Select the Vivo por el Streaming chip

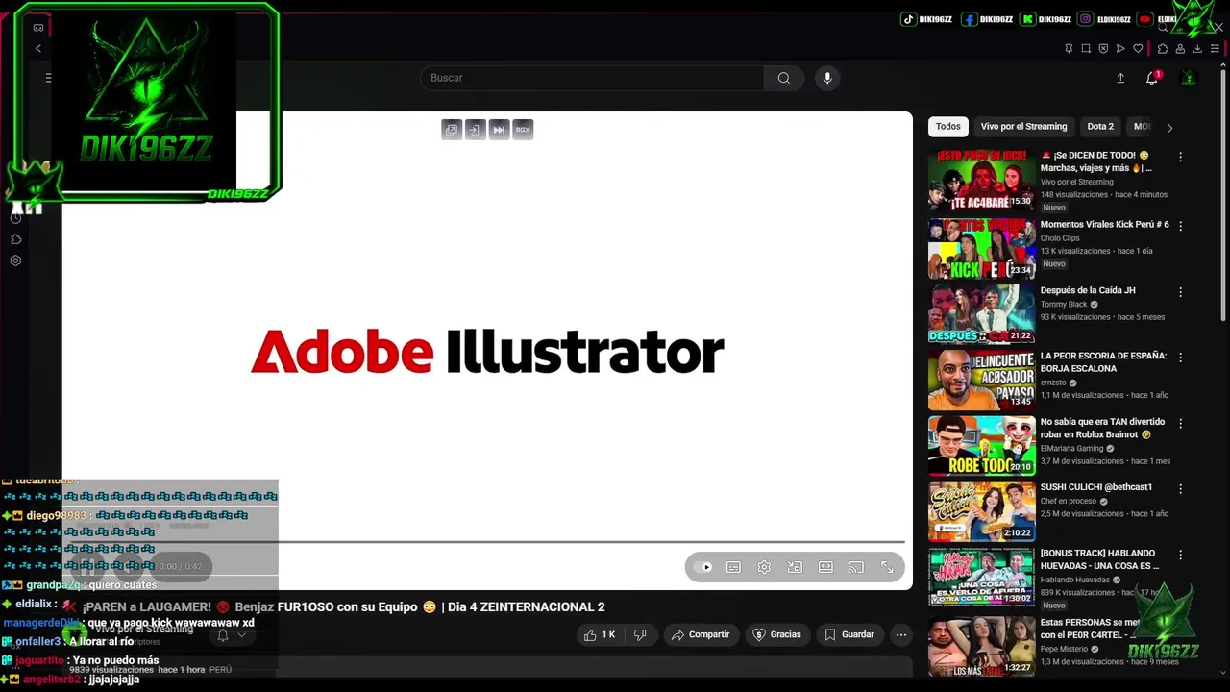1023,127
